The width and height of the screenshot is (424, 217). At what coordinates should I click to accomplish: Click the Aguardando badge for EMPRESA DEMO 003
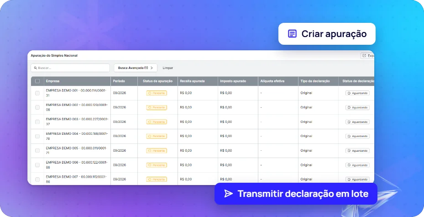point(357,122)
